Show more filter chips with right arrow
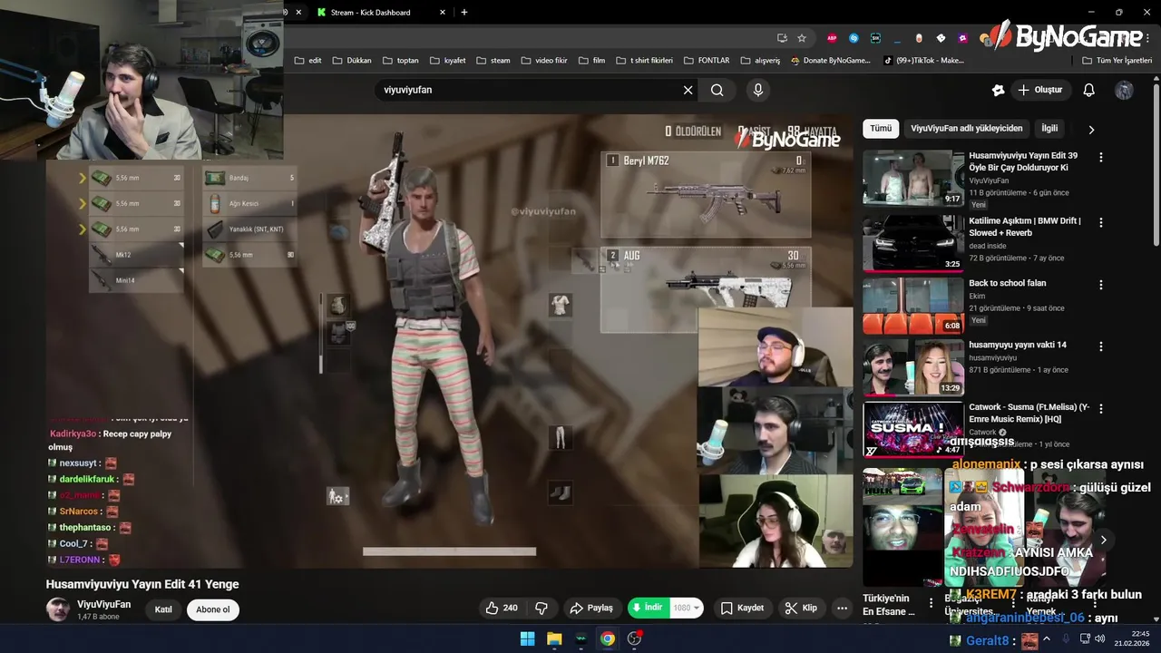1161x653 pixels. [1091, 130]
